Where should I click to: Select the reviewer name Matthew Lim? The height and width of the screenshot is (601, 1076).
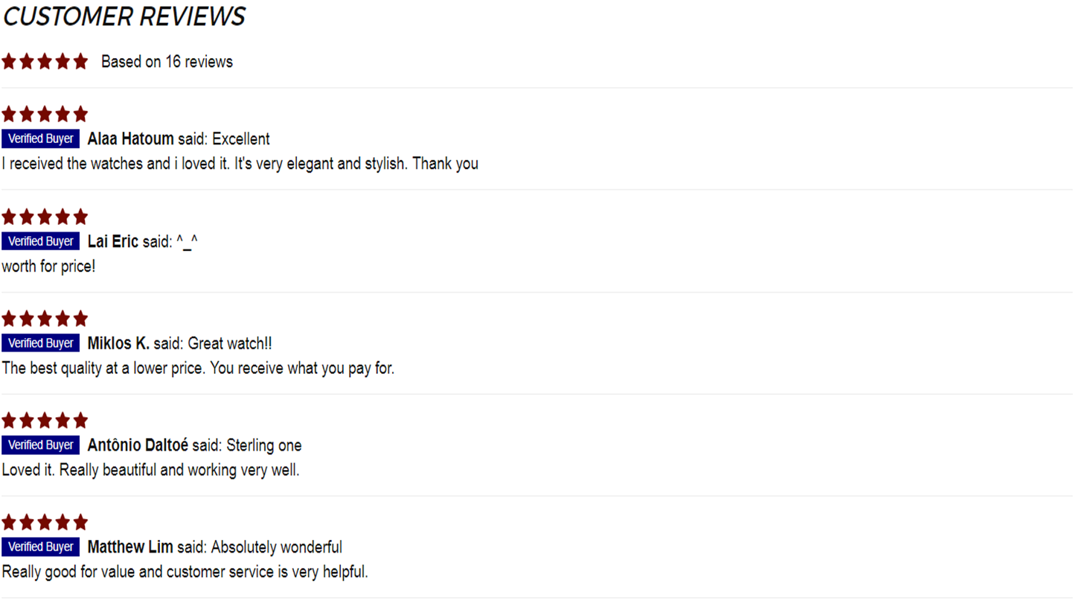point(130,547)
